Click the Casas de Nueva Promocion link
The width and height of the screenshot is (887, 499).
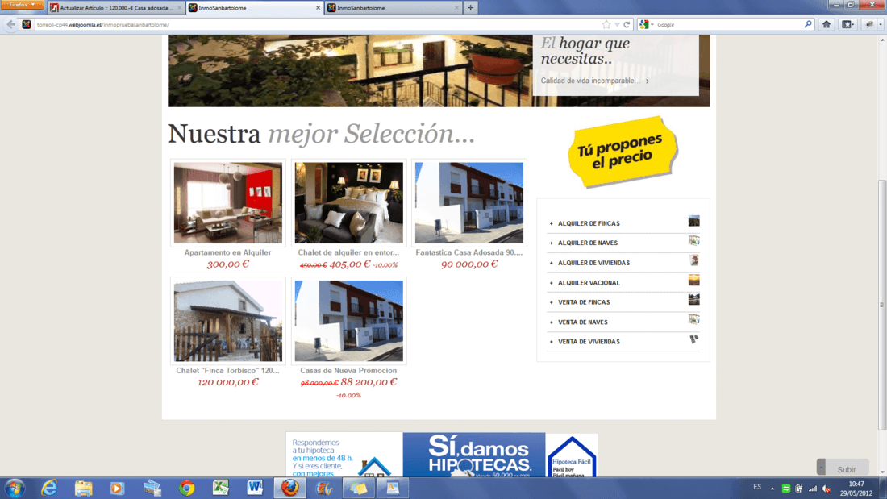pos(348,371)
